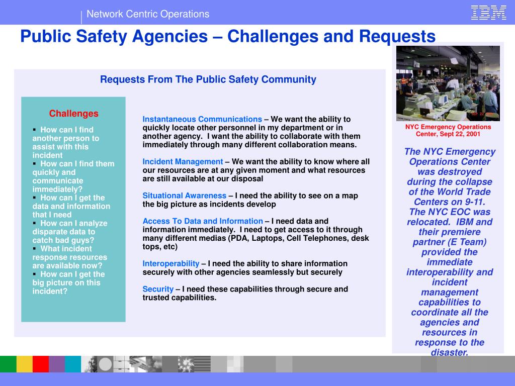Click the 'Security' blue term

tap(158, 289)
